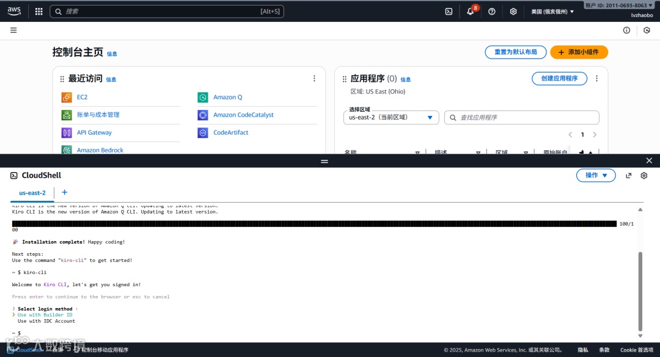Image resolution: width=660 pixels, height=357 pixels.
Task: Select 'Use with Builder ID' terminal option
Action: click(x=45, y=314)
